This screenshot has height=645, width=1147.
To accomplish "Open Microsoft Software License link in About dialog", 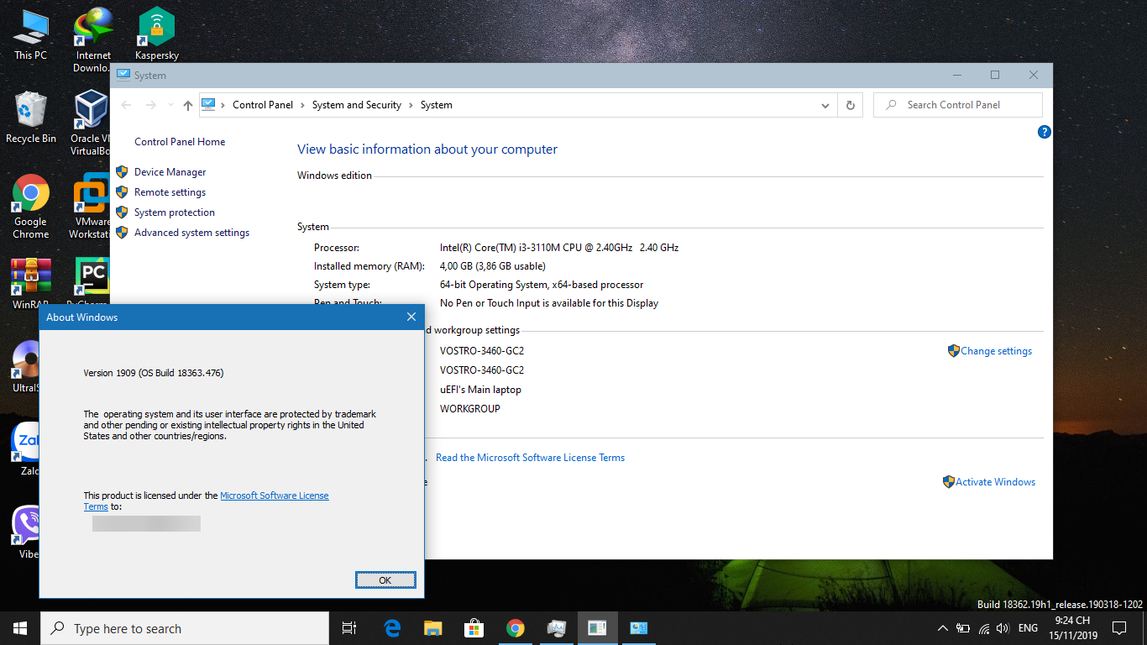I will pos(275,496).
